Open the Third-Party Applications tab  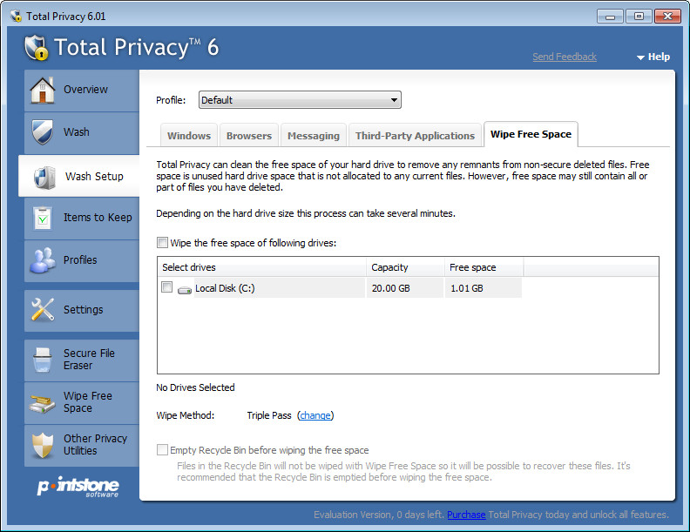415,136
